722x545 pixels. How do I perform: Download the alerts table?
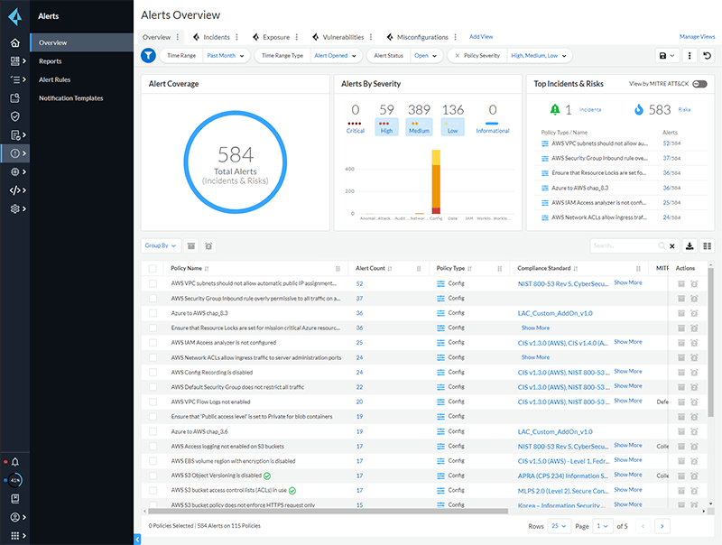(x=690, y=245)
